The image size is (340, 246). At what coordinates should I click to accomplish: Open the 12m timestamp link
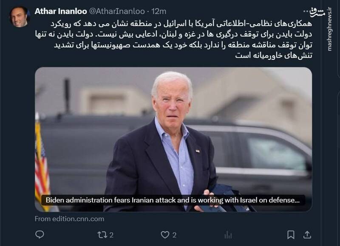159,11
